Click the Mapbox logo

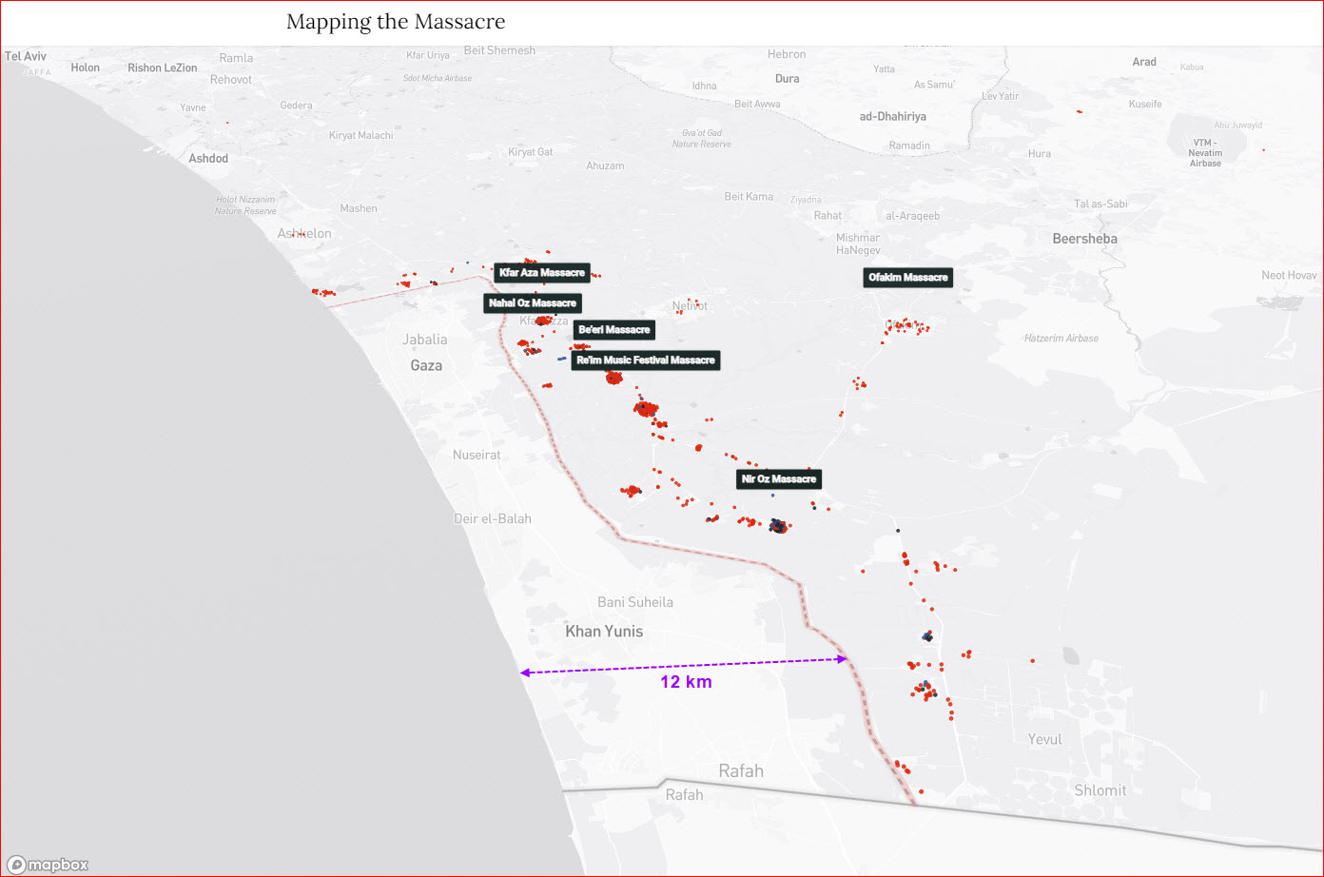tap(49, 864)
